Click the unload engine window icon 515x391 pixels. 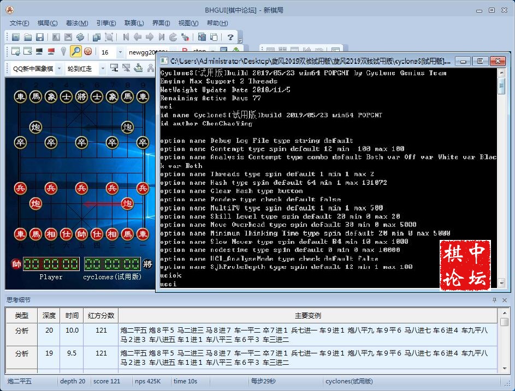coord(28,51)
